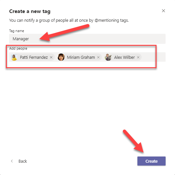
Task: Click the Tag name field containing Manager
Action: 87,39
